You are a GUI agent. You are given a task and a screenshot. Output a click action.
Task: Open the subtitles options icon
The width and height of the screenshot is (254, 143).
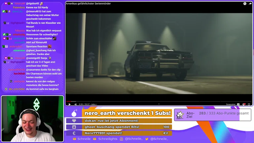tap(238, 104)
